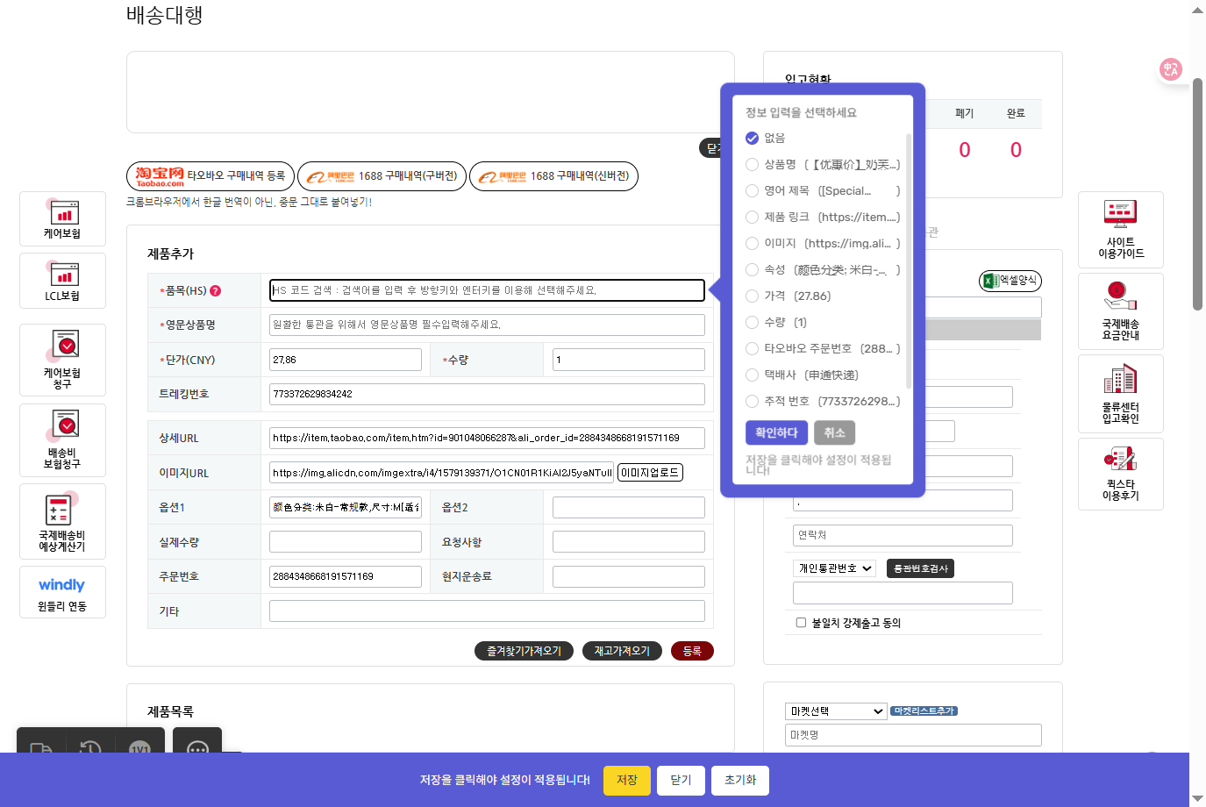Check 불일치 강제출고 동의 checkbox
1206x807 pixels.
[801, 623]
